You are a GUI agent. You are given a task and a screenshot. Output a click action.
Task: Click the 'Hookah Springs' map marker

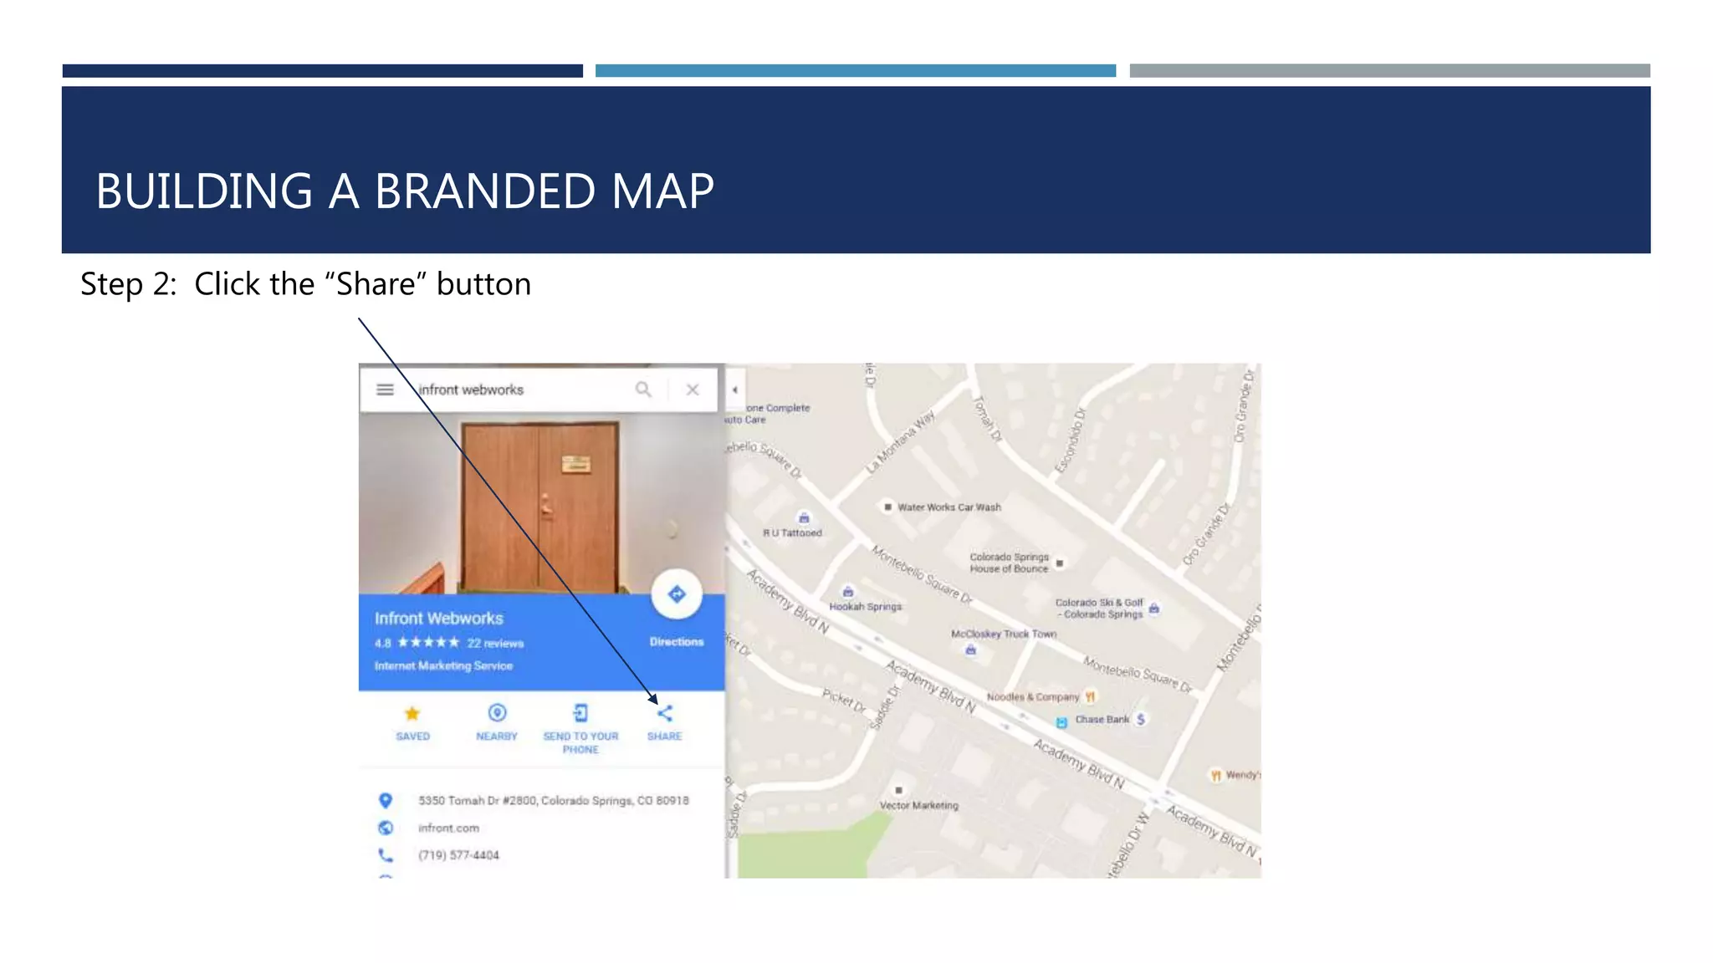848,592
